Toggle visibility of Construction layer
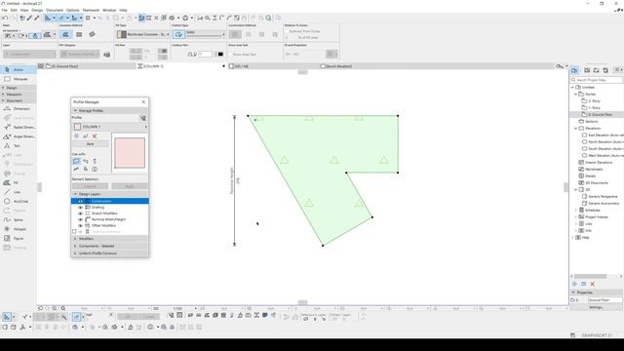 (x=80, y=202)
